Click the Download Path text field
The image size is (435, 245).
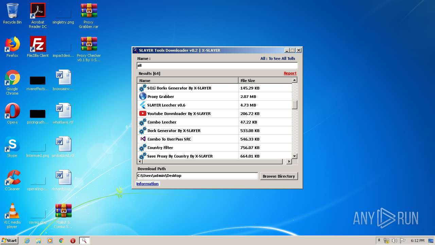[x=197, y=176]
